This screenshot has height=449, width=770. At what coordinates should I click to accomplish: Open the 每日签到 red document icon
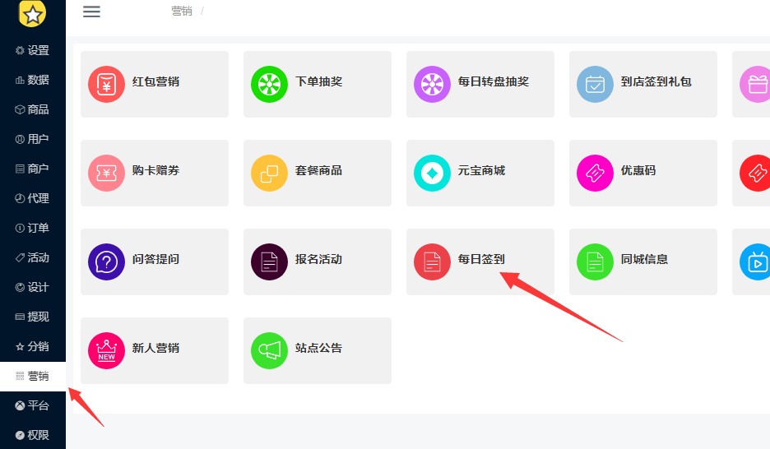(x=432, y=262)
